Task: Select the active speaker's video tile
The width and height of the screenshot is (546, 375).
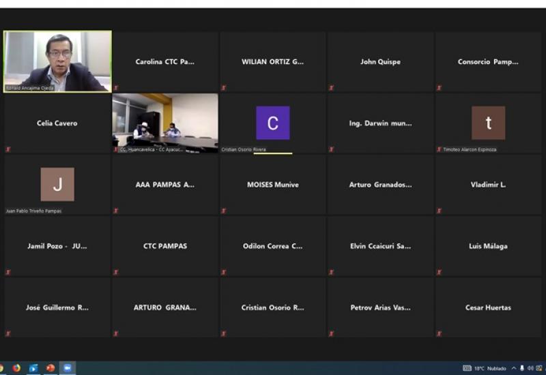Action: click(x=57, y=61)
